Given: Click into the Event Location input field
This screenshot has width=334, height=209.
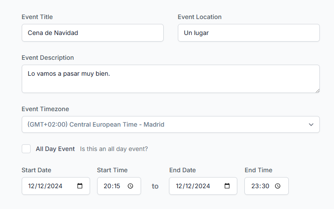Looking at the screenshot, I should (x=248, y=33).
